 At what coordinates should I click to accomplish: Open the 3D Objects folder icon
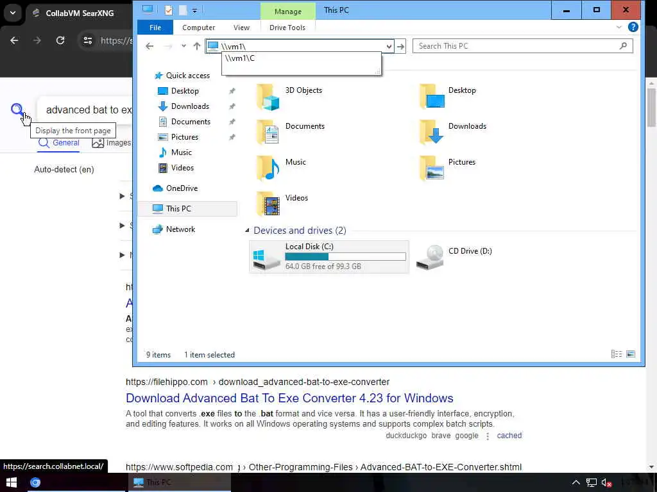[x=268, y=97]
